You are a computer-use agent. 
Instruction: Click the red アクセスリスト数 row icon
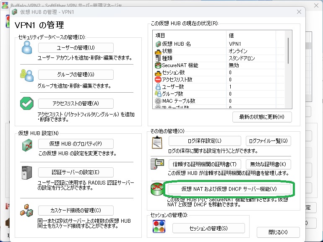pos(158,80)
